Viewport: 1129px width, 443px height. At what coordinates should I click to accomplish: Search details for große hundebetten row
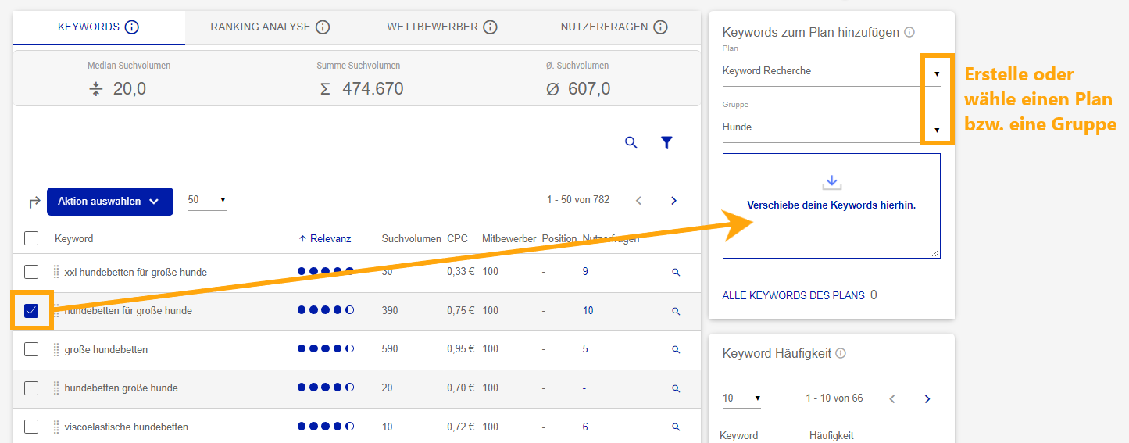click(x=676, y=350)
